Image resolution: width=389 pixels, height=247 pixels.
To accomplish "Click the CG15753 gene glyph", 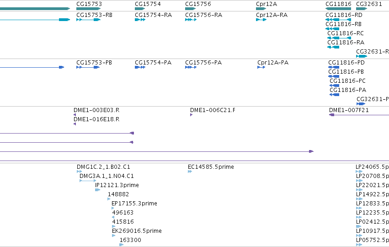I will (89, 9).
